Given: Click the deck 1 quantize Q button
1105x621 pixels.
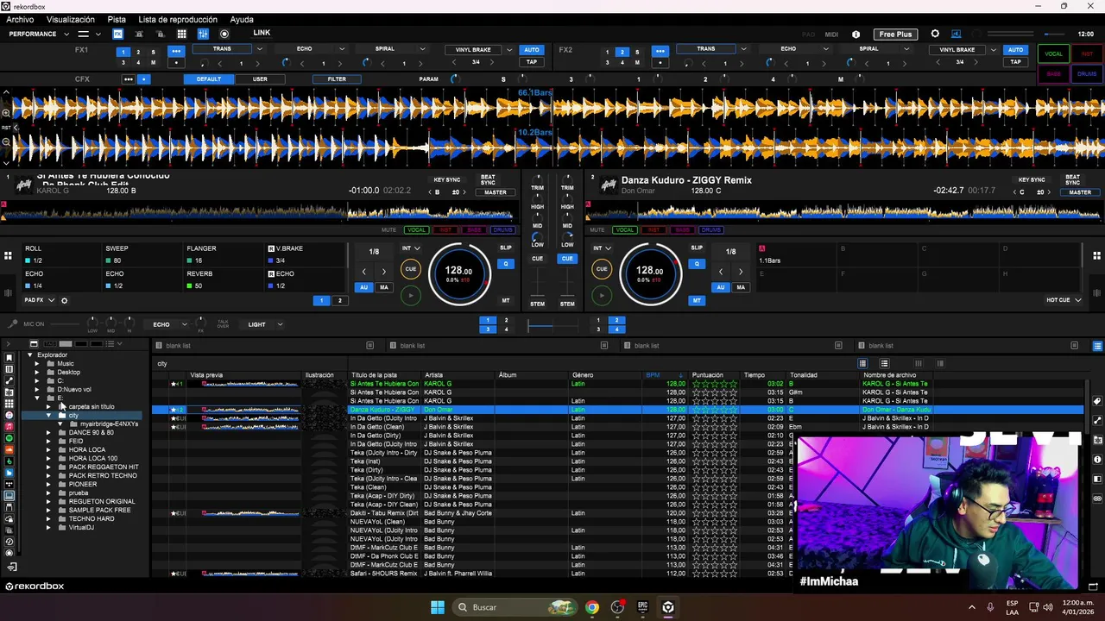Looking at the screenshot, I should pyautogui.click(x=506, y=264).
